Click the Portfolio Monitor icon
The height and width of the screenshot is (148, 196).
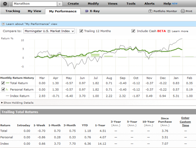tap(150, 11)
